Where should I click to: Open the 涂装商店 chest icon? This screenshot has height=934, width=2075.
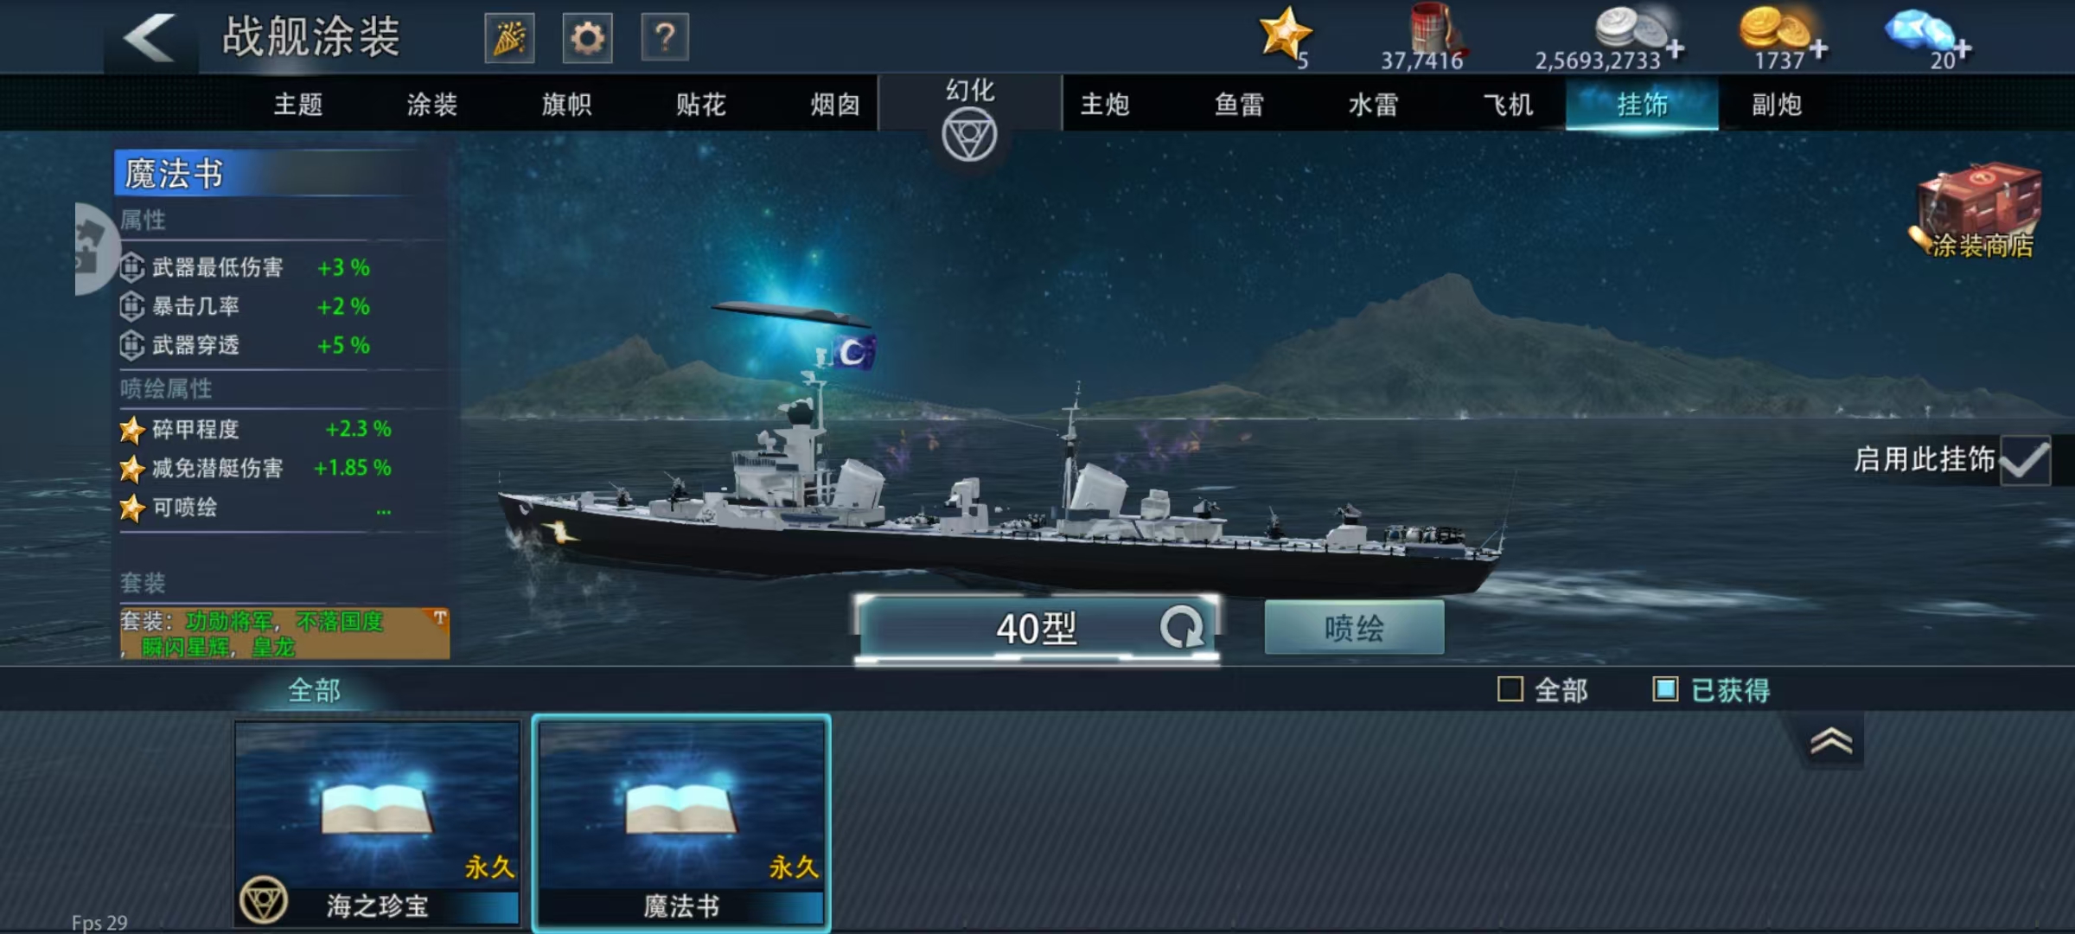tap(1979, 212)
